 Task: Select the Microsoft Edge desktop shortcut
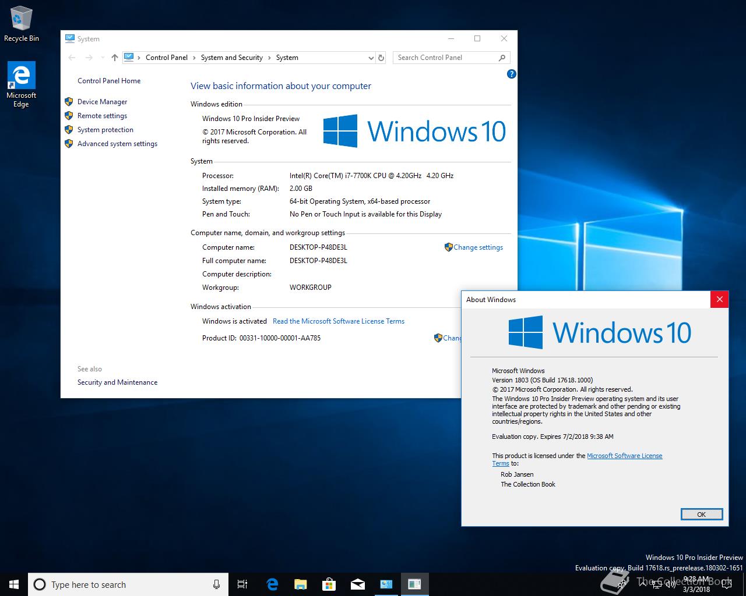tap(21, 84)
